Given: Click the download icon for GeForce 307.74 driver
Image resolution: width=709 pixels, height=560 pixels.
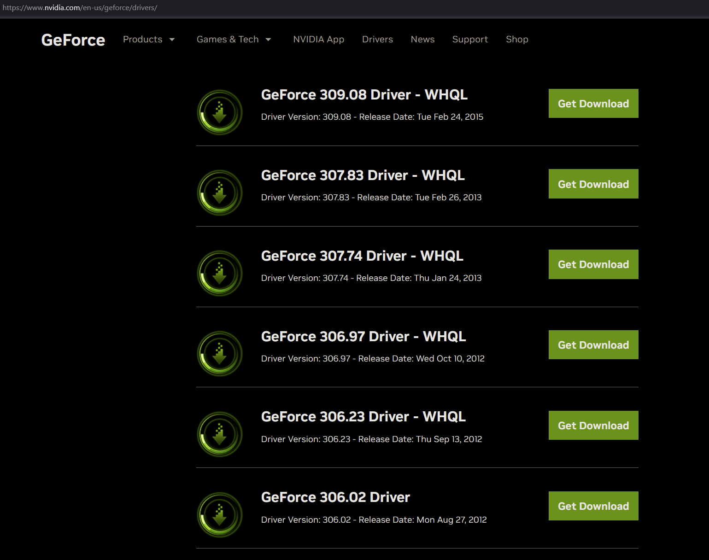Looking at the screenshot, I should (x=220, y=274).
